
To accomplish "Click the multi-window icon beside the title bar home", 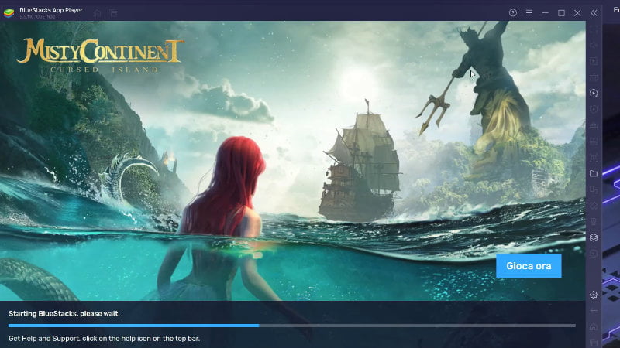I will click(x=113, y=13).
